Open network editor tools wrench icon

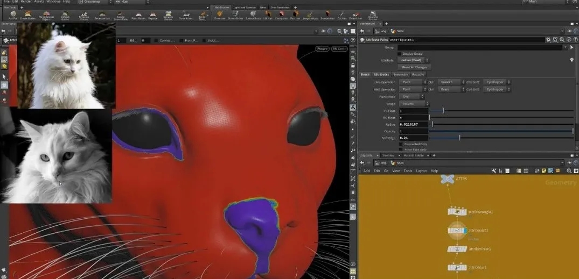[494, 170]
